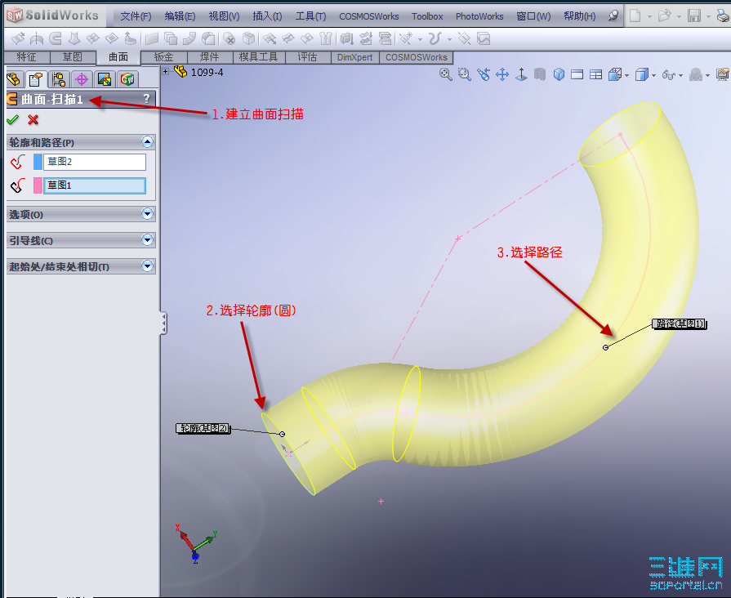
Task: Select the Lofted Surface tool icon
Action: [74, 38]
